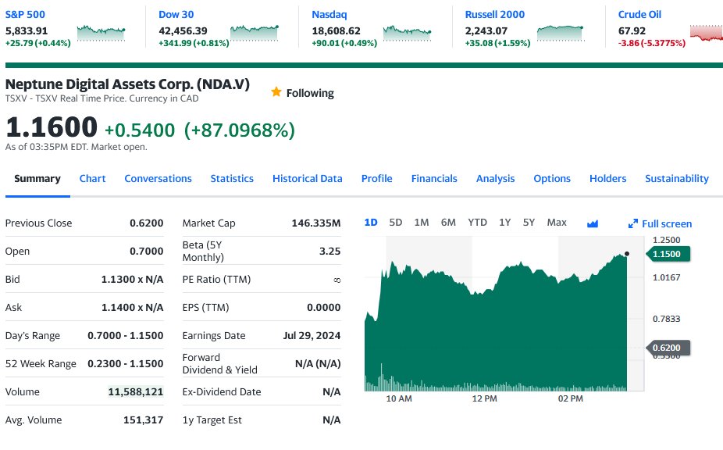Open the Options tab
The image size is (723, 450).
552,179
